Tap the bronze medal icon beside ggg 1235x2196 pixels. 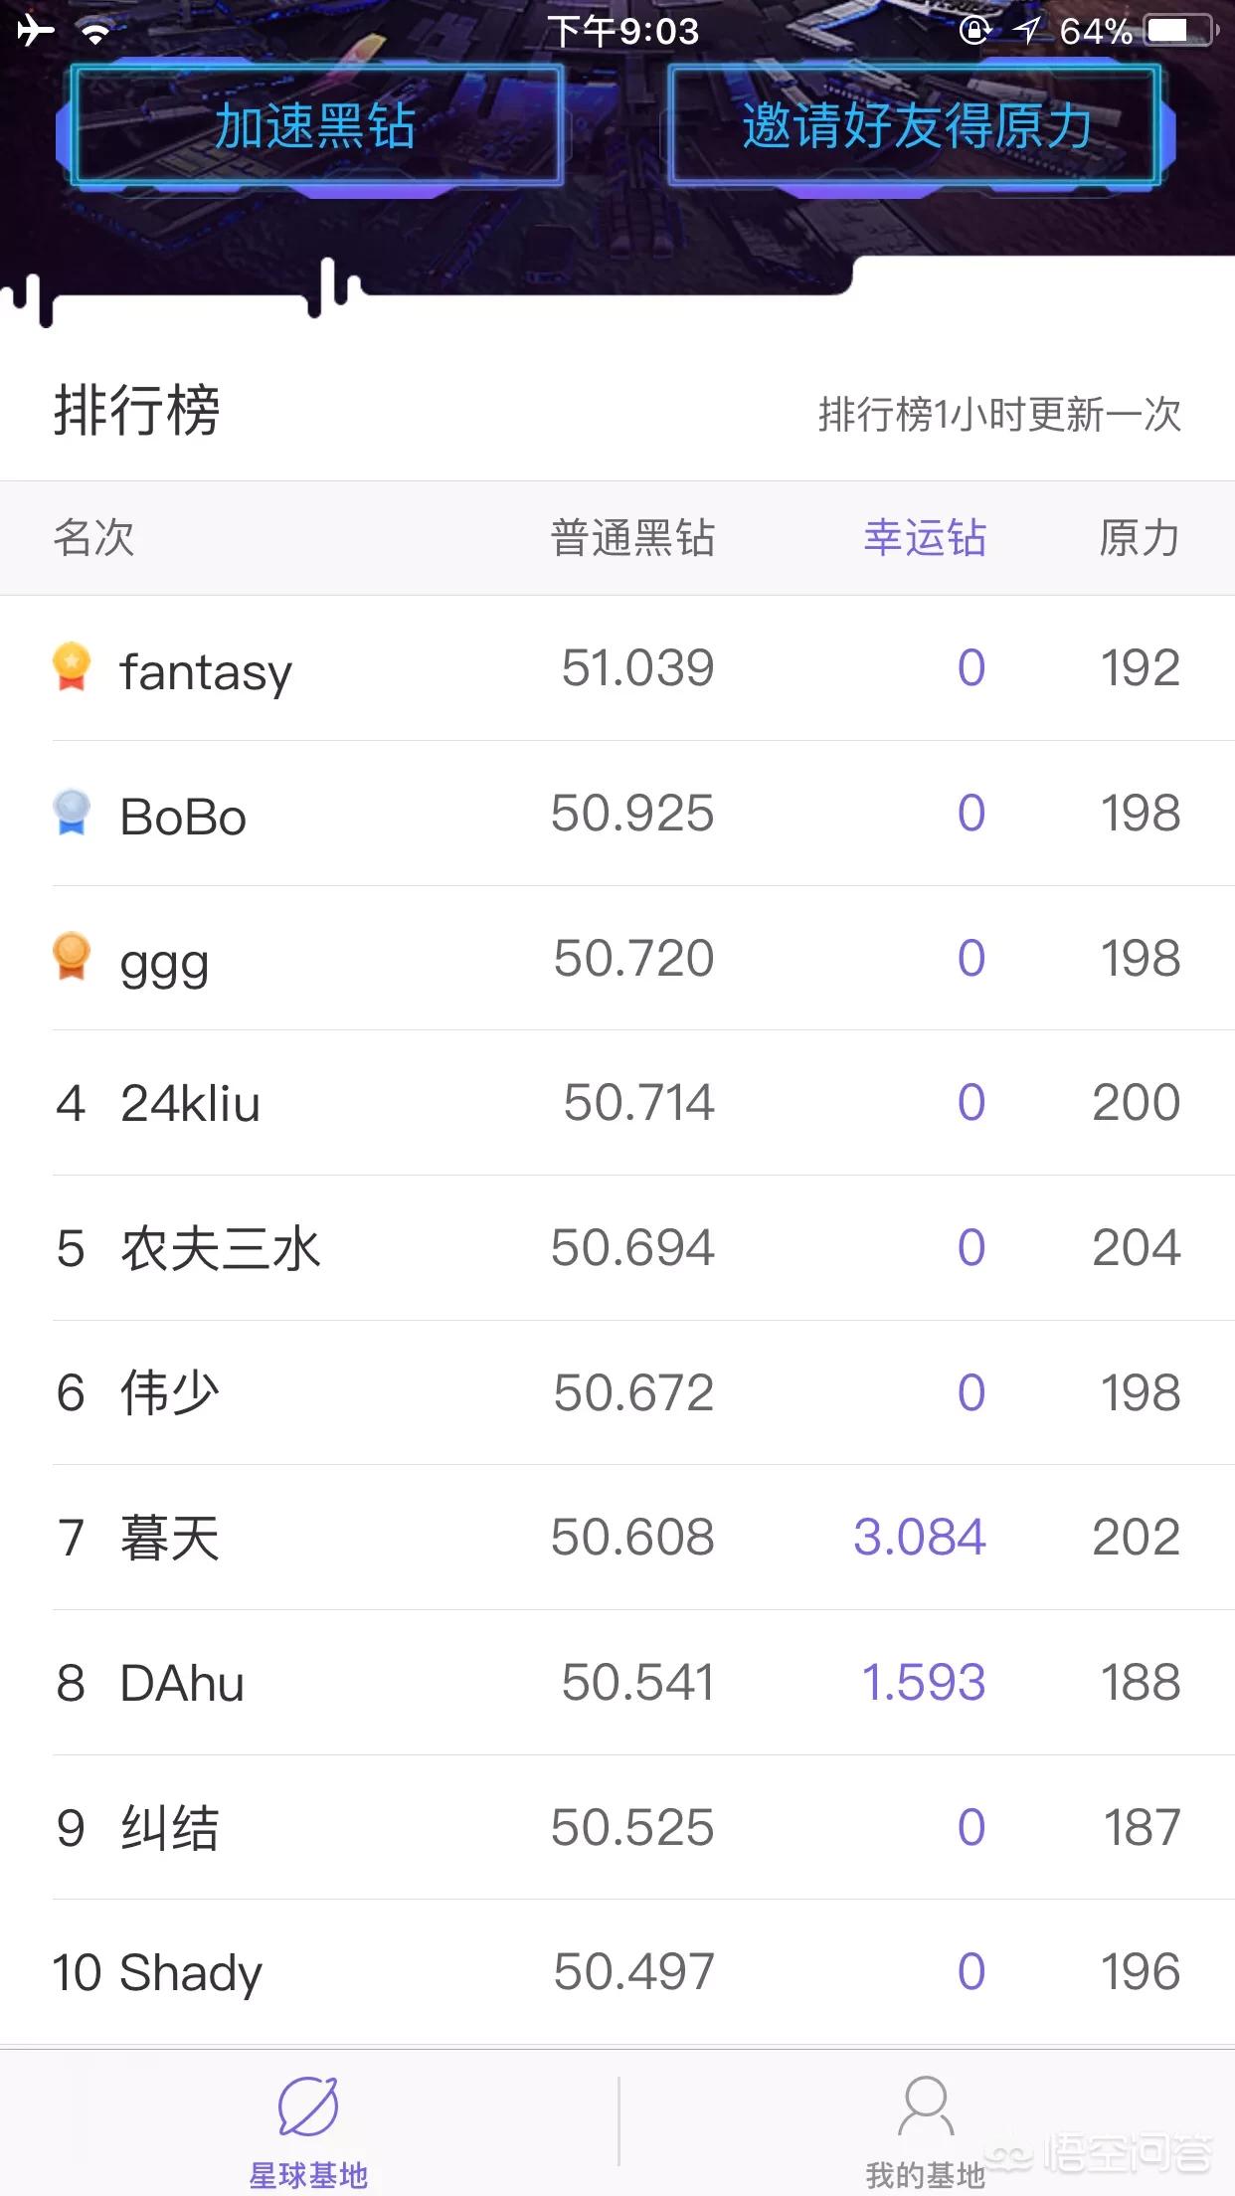tap(72, 956)
